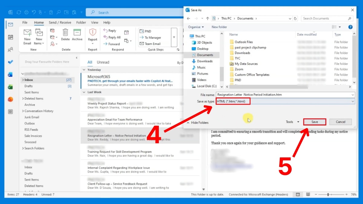Open the Help ribbon tab
Screen dimensions: 363x204
click(107, 22)
